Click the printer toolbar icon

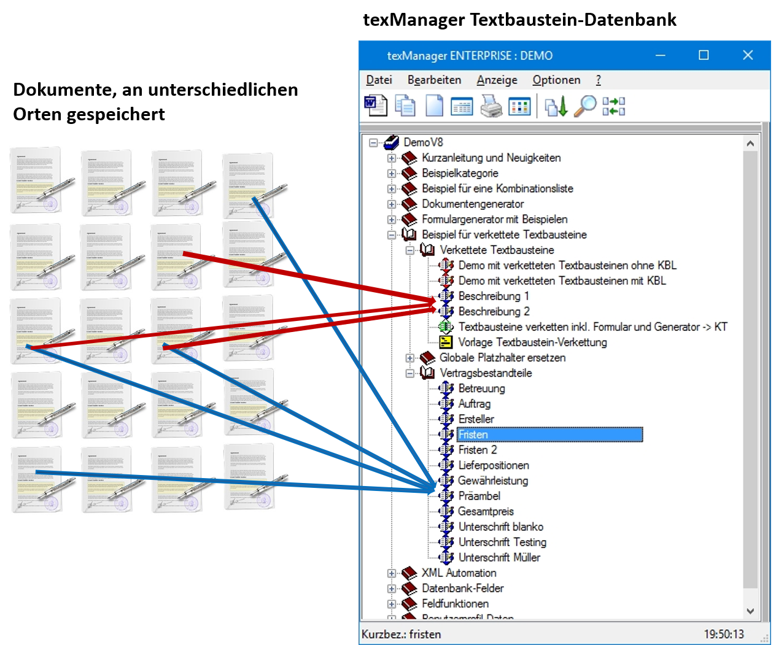coord(491,106)
